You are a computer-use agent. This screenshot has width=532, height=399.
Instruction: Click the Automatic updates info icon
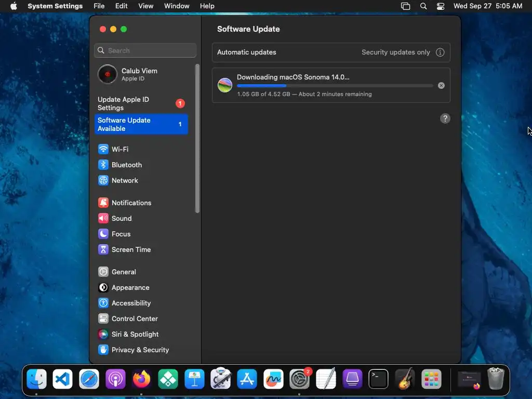click(440, 52)
